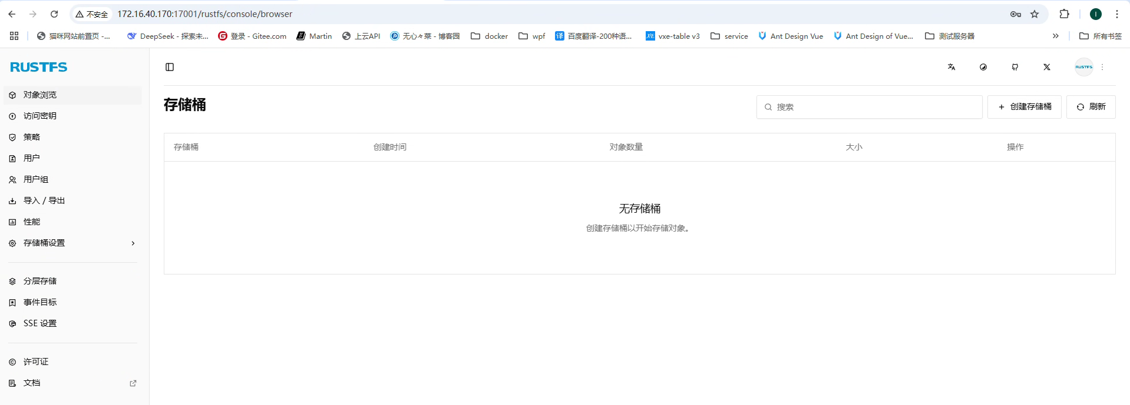
Task: Open the 猫咪网站前置页 bookmark
Action: [x=74, y=36]
